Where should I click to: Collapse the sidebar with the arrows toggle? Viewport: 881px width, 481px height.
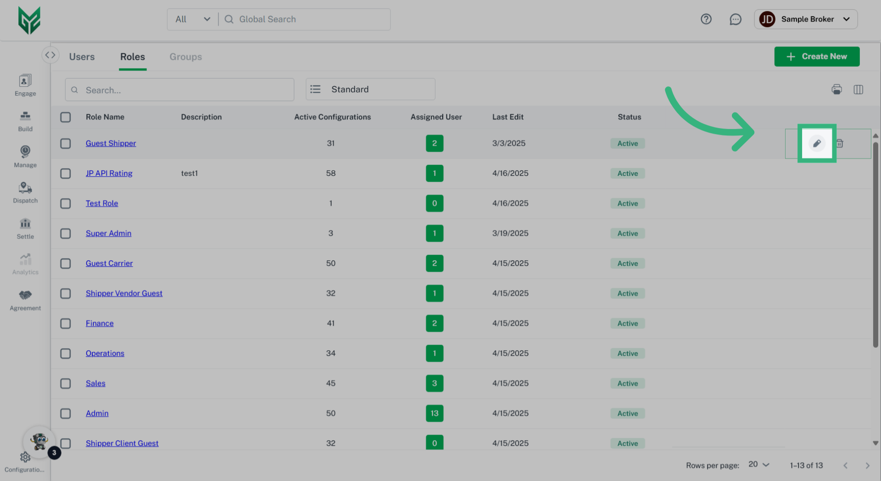click(x=50, y=55)
